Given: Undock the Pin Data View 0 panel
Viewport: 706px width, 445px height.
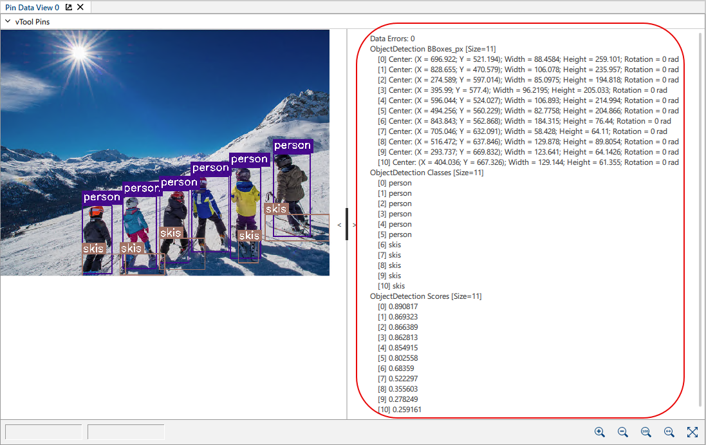Looking at the screenshot, I should click(x=68, y=7).
